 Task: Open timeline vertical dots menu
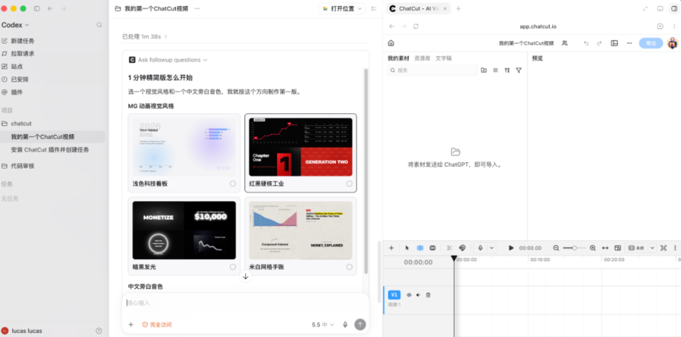pyautogui.click(x=675, y=248)
